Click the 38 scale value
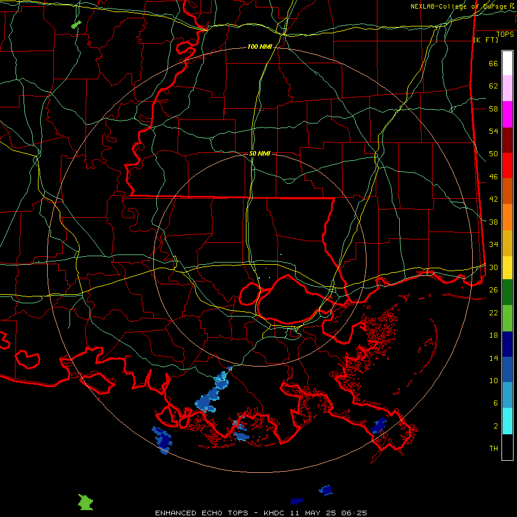 pyautogui.click(x=493, y=222)
